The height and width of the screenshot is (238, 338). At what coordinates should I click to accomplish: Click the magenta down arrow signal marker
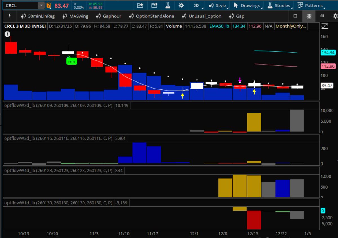point(240,80)
